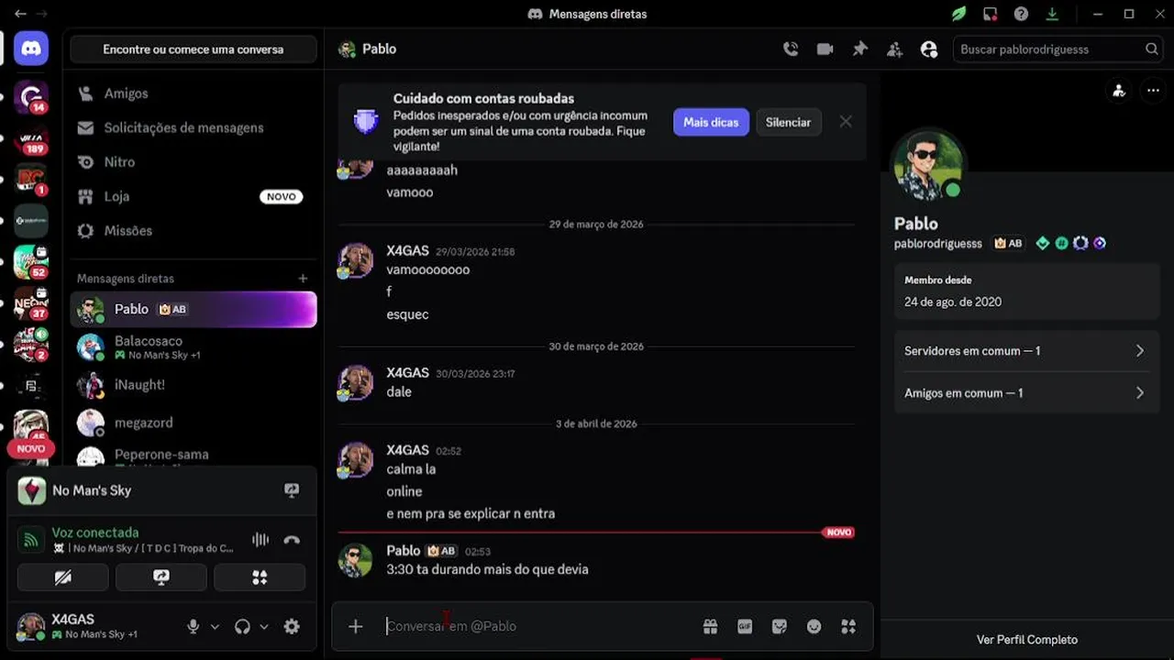Click Pablo's large profile avatar
Viewport: 1174px width, 660px height.
pos(928,165)
